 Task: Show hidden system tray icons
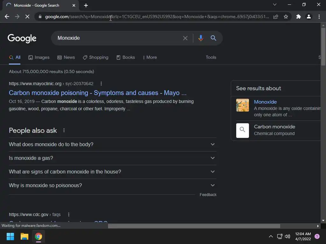[271, 236]
